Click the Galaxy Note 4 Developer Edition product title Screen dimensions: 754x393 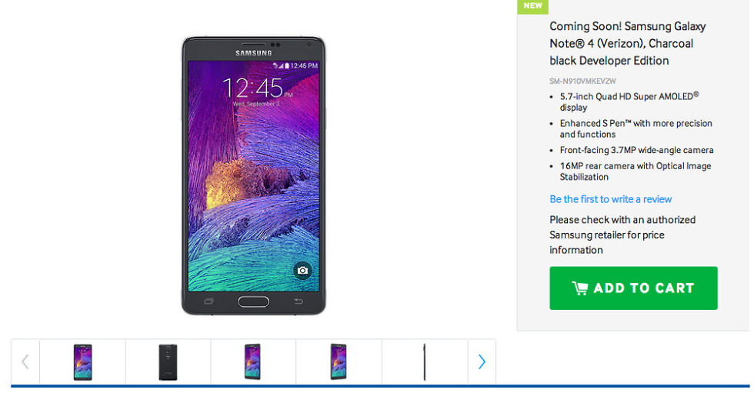pyautogui.click(x=628, y=43)
